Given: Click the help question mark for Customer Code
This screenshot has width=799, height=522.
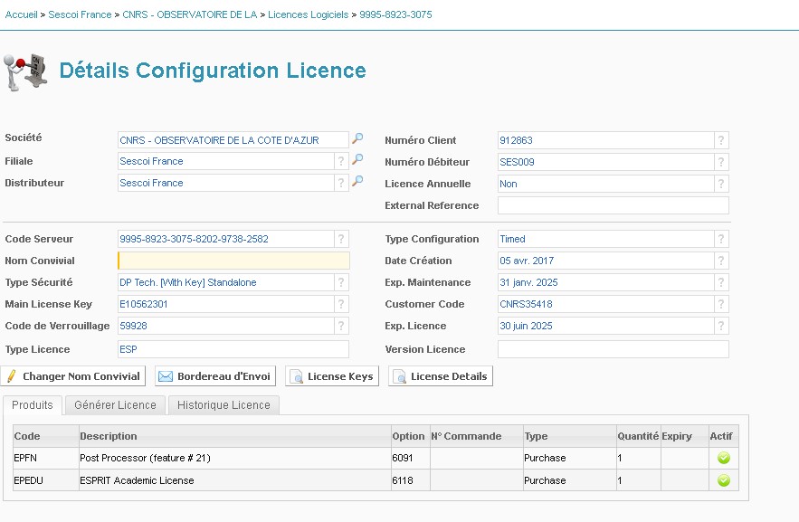Looking at the screenshot, I should (x=721, y=304).
